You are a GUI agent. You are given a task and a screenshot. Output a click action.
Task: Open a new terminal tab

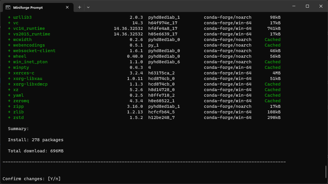pos(79,7)
